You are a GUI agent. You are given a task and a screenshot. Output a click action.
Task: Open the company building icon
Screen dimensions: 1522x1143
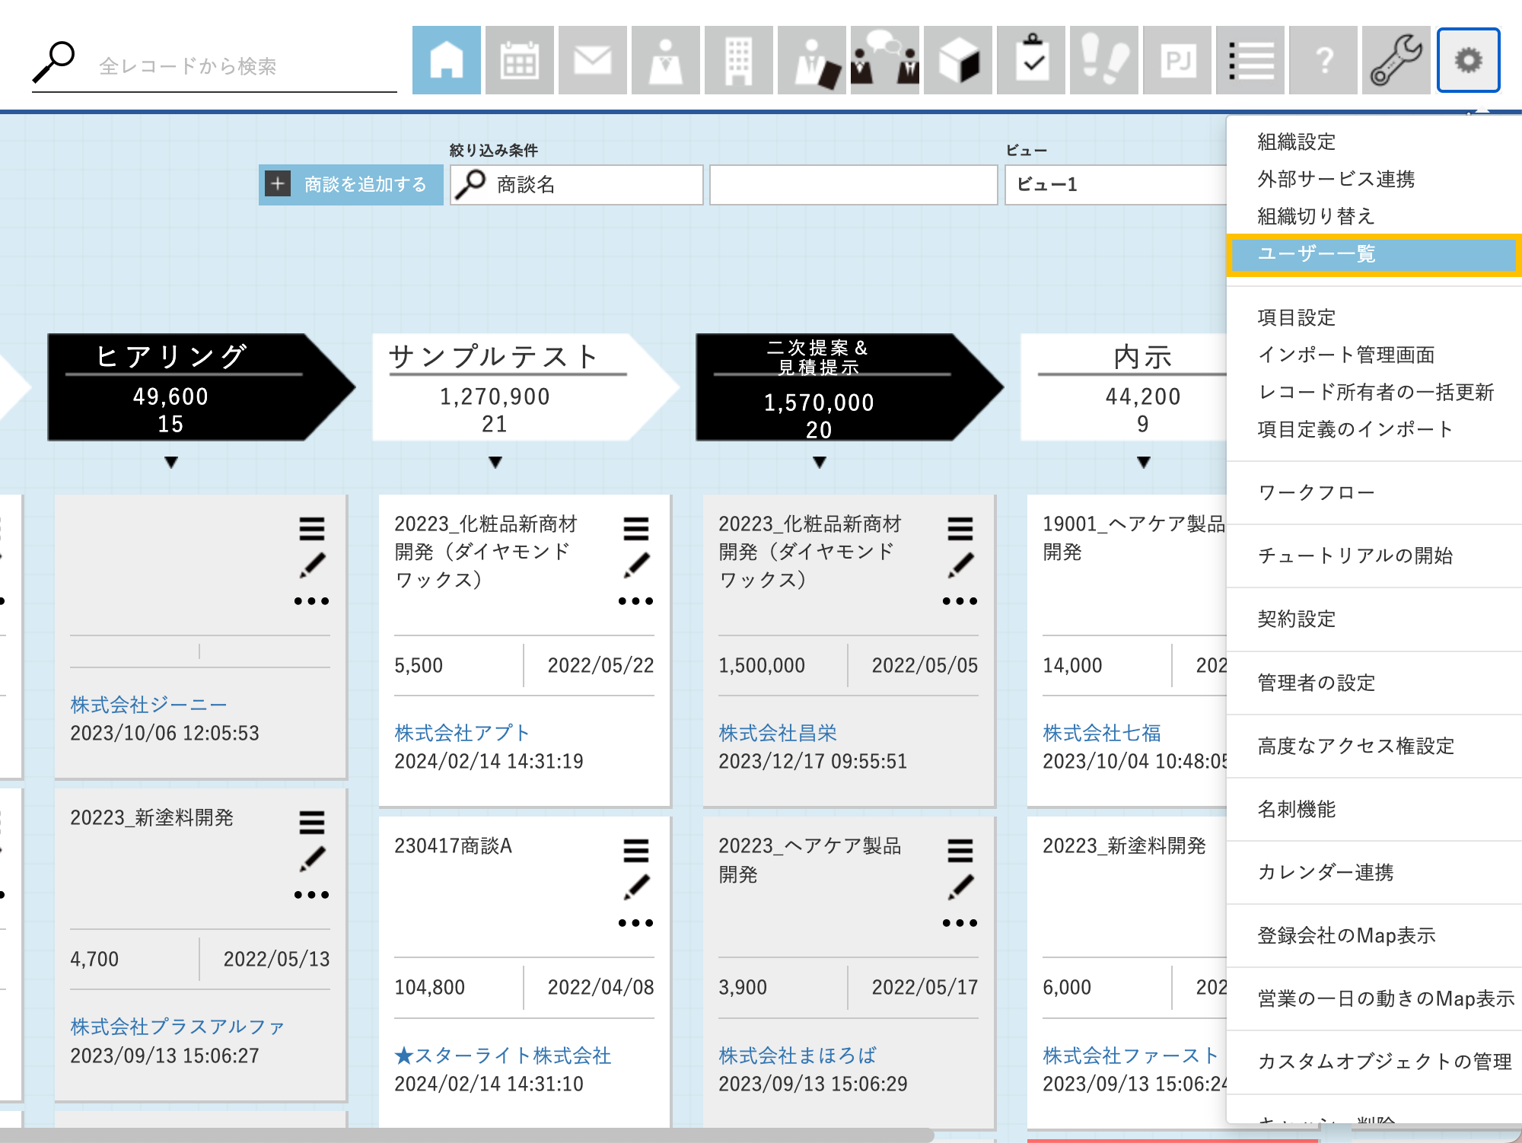(x=738, y=60)
